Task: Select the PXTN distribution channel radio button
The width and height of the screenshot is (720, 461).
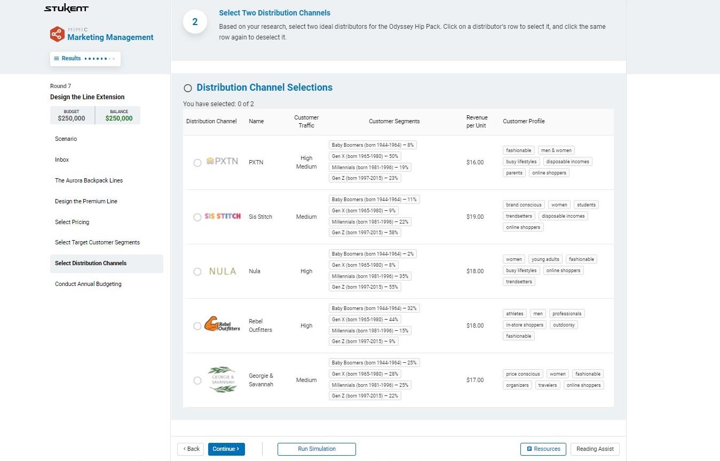Action: pyautogui.click(x=197, y=163)
